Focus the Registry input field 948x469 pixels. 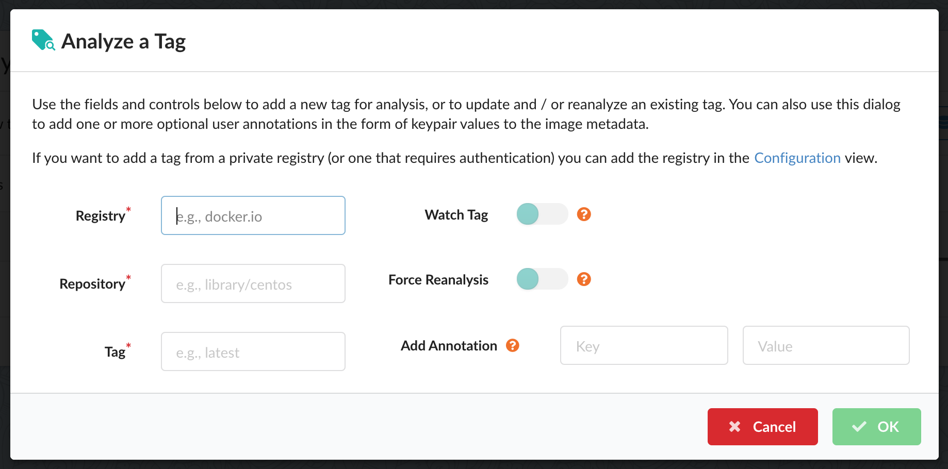pos(253,216)
